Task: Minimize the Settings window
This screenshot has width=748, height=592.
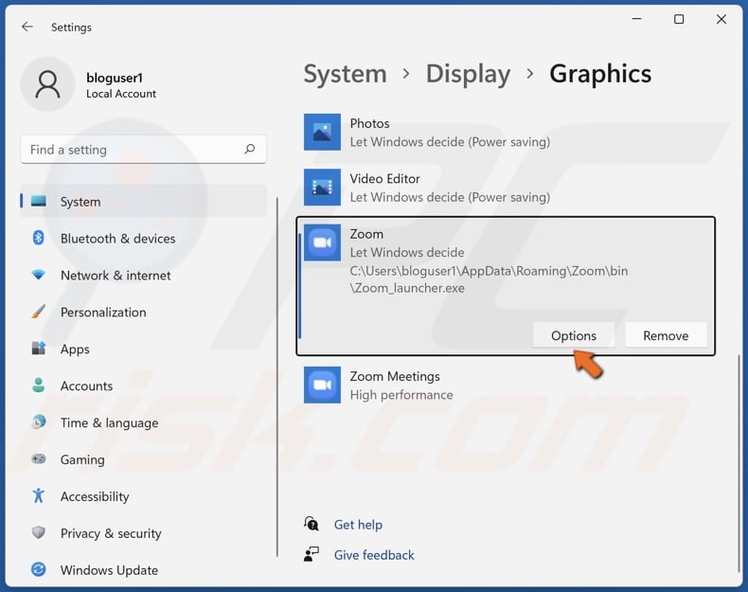Action: coord(637,19)
